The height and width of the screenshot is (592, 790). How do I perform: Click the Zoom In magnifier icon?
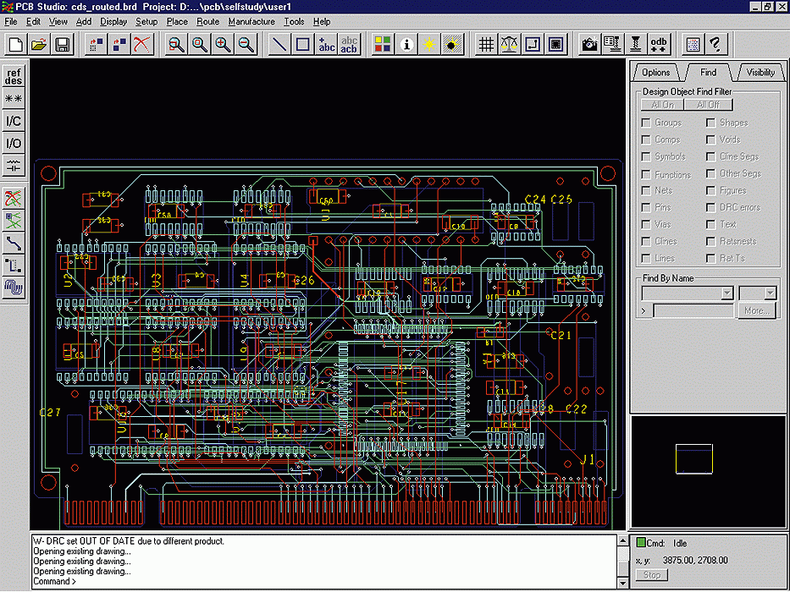coord(223,44)
